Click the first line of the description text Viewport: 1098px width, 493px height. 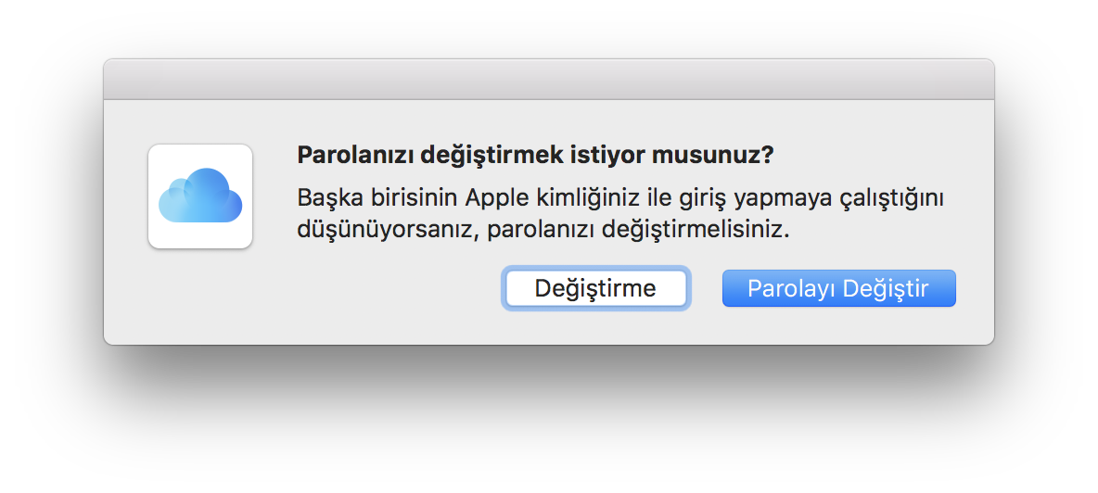(619, 199)
